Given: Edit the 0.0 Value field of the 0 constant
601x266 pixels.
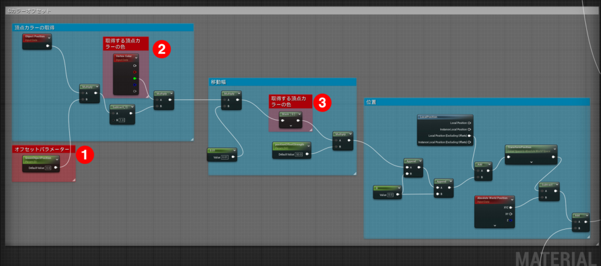Looking at the screenshot, I should coord(390,195).
